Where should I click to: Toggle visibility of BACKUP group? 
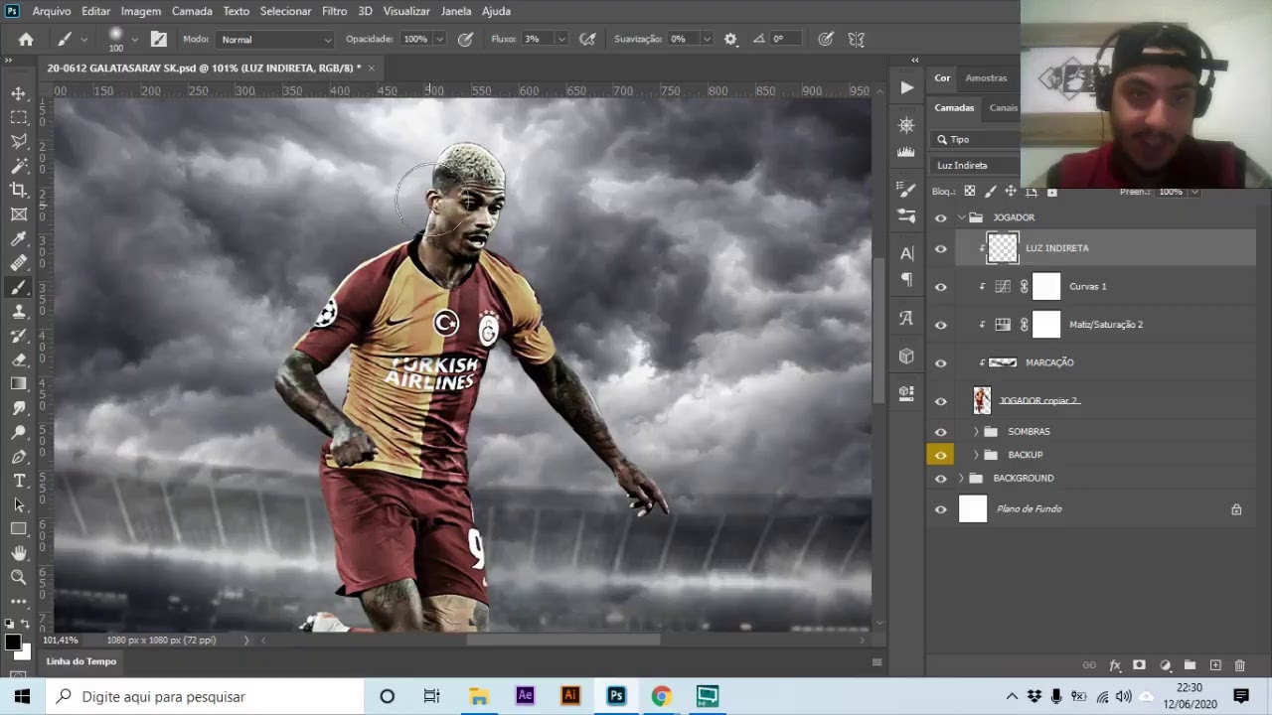(x=940, y=455)
